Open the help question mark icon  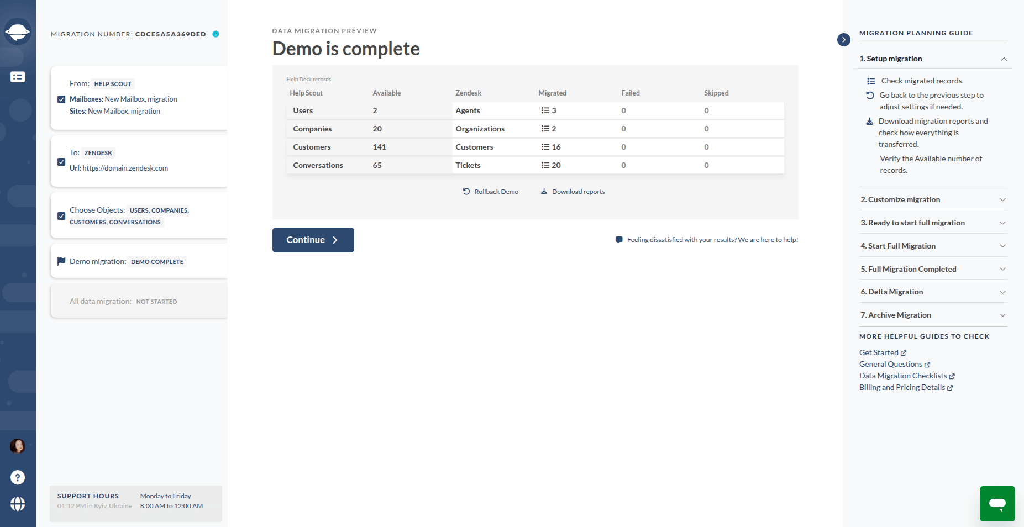[18, 477]
